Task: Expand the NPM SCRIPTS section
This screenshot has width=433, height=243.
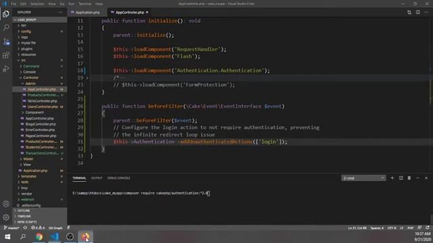Action: (39, 222)
